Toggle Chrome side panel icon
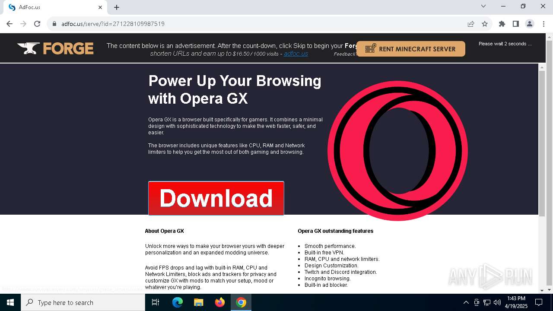Screen dimensions: 553x311 click(516, 24)
